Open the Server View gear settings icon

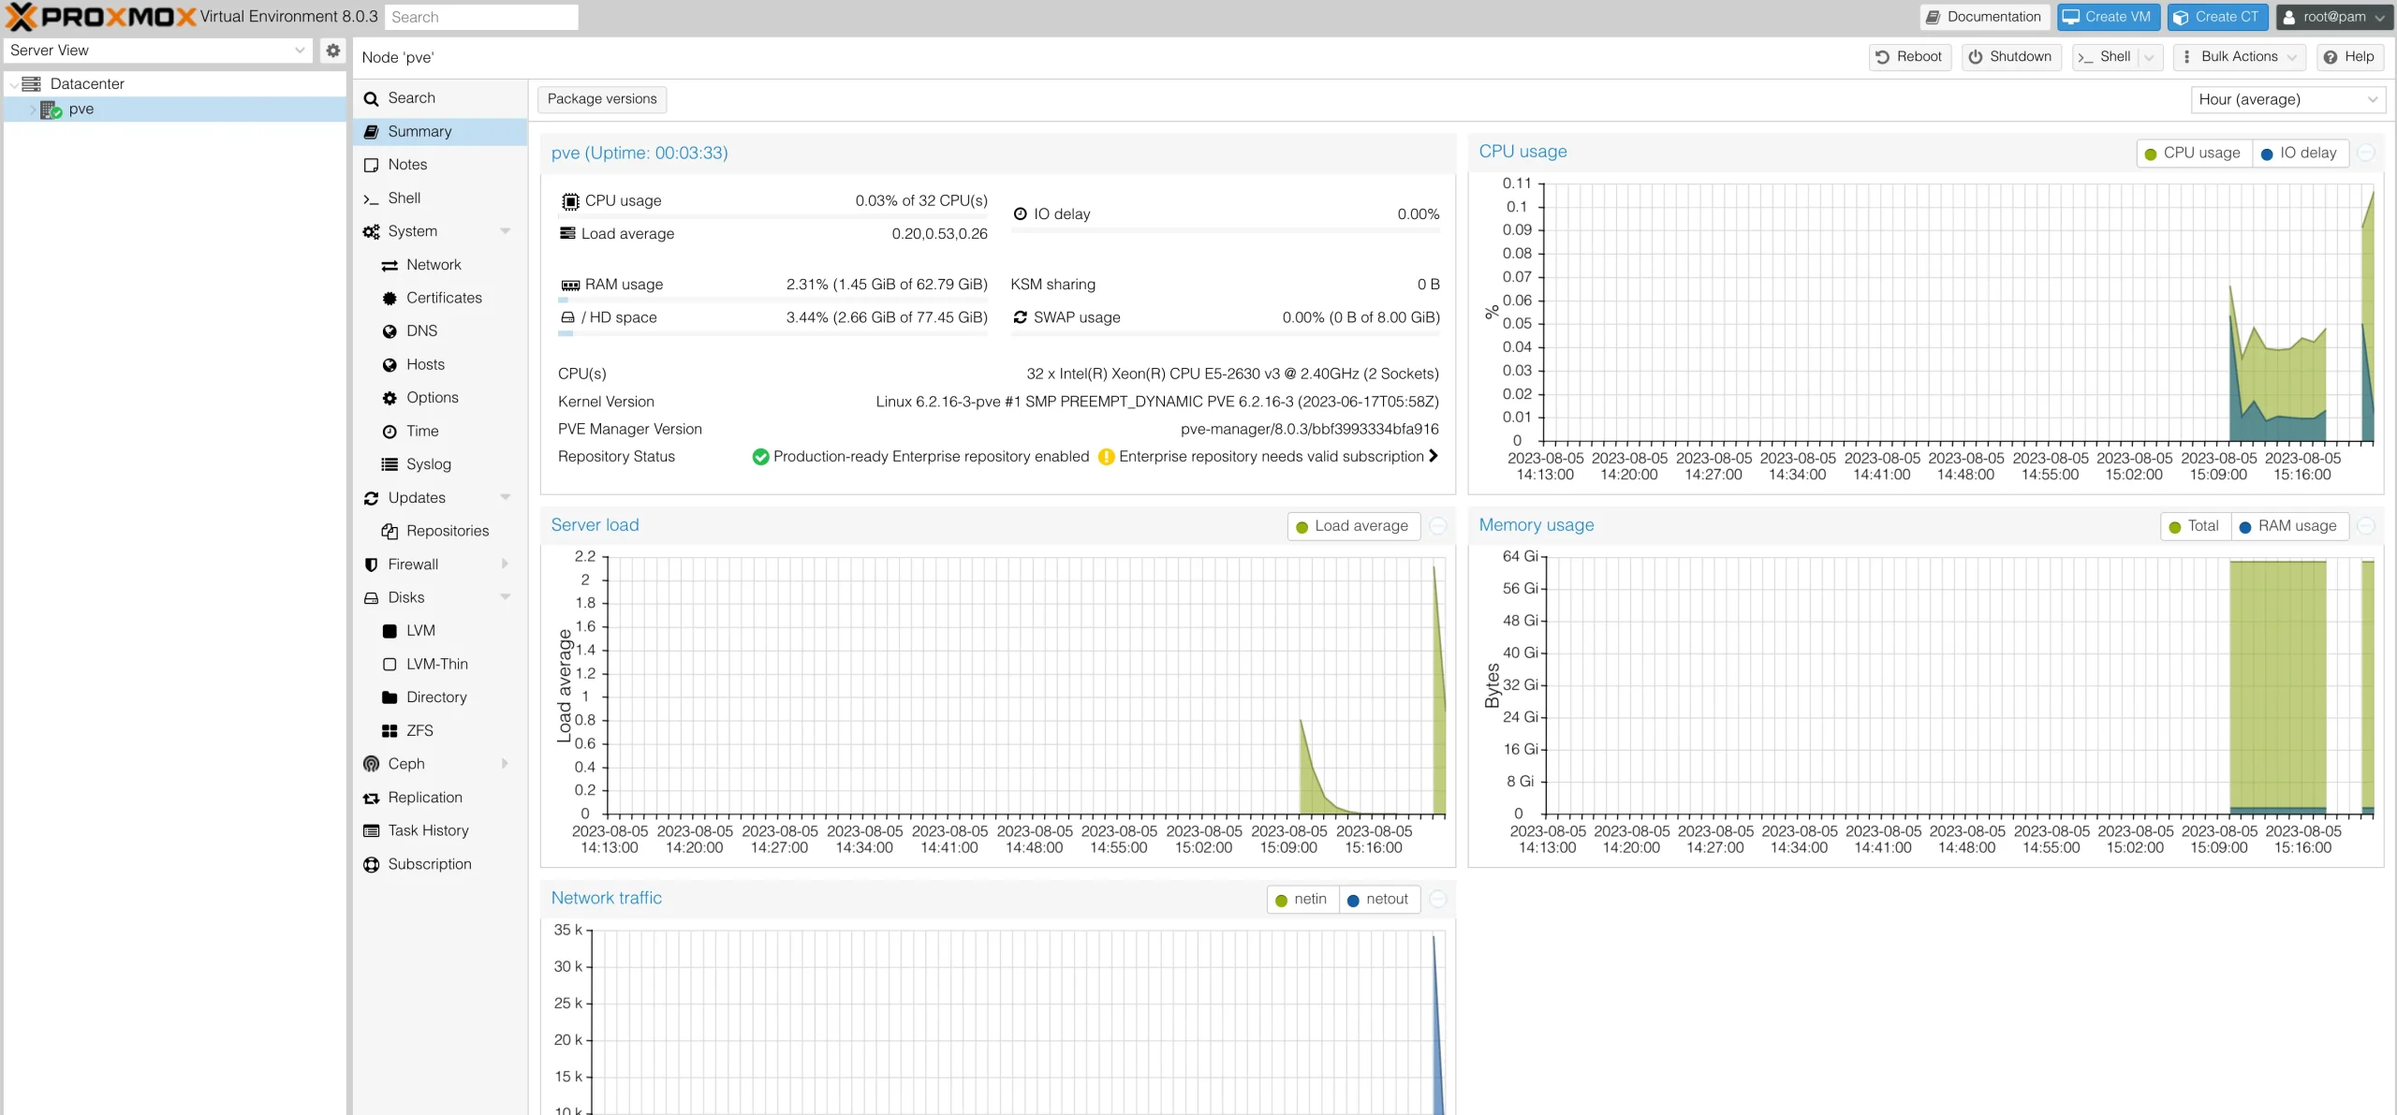tap(332, 51)
